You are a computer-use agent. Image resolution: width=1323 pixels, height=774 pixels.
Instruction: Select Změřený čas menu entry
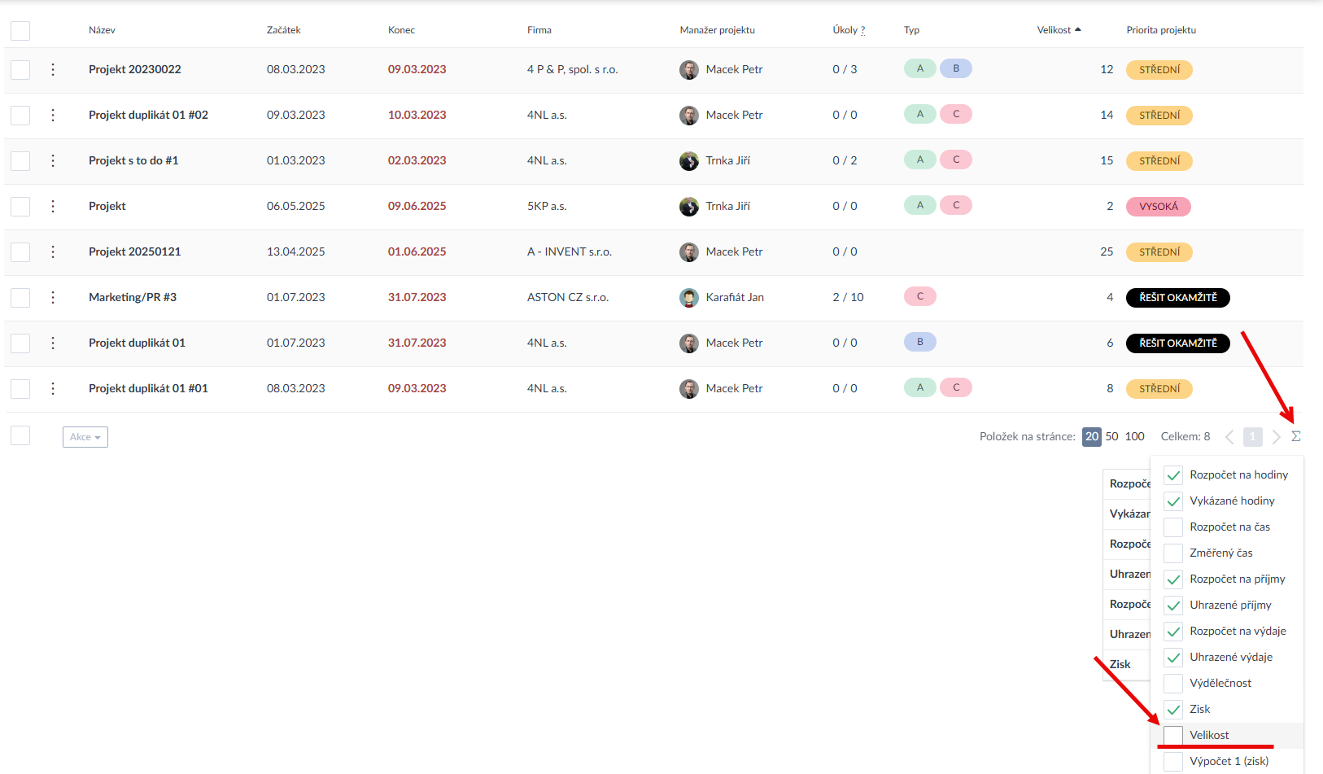[1220, 553]
